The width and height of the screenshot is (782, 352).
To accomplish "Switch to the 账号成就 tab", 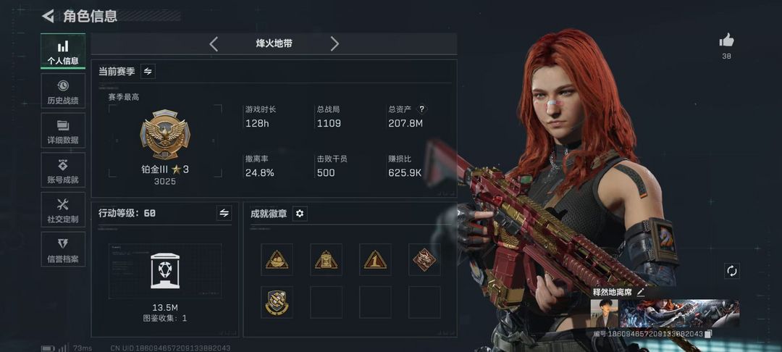I will click(63, 170).
